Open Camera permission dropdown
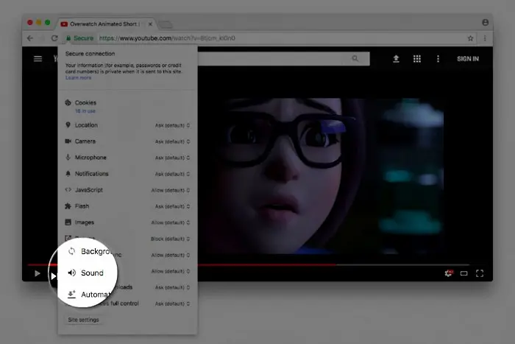Viewport: 515px width, 344px height. click(x=172, y=141)
